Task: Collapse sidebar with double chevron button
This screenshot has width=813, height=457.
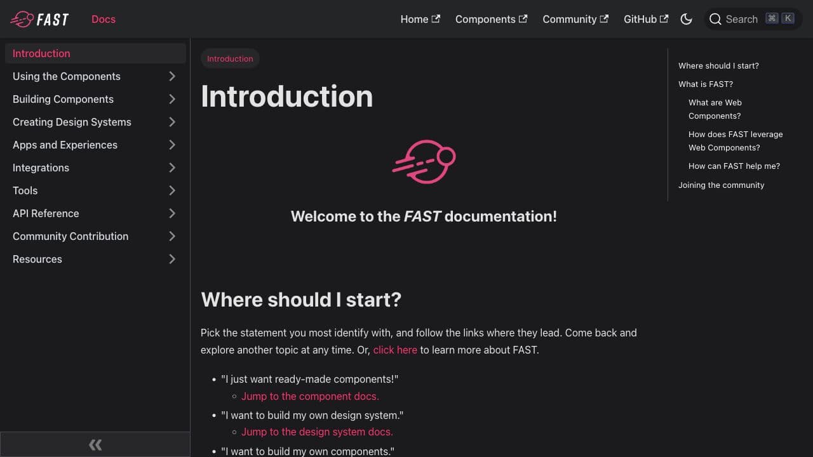Action: pyautogui.click(x=95, y=444)
